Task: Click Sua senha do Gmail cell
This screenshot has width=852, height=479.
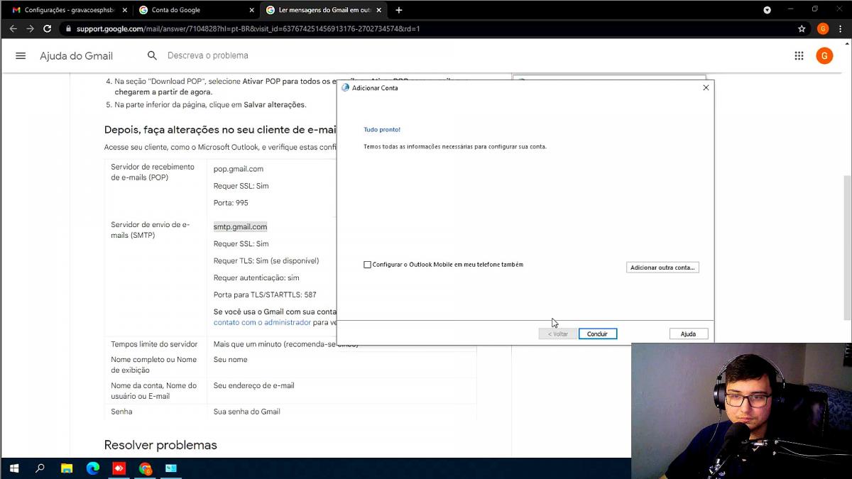Action: [x=247, y=412]
